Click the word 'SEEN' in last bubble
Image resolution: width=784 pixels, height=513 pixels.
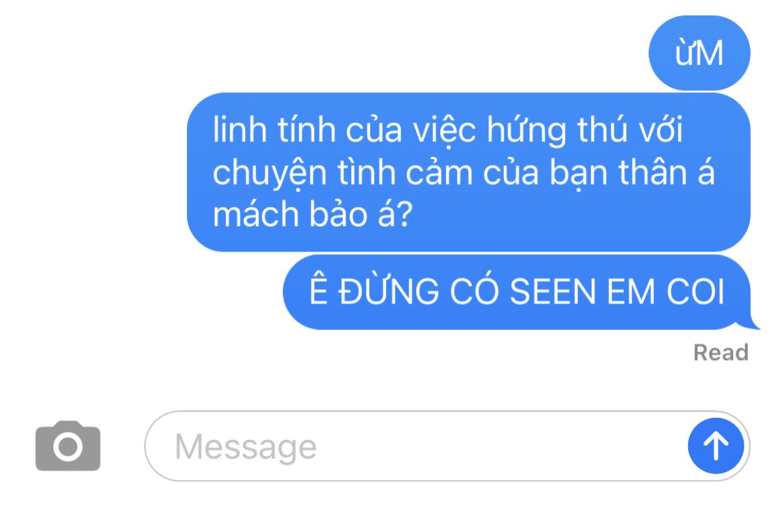click(x=553, y=292)
